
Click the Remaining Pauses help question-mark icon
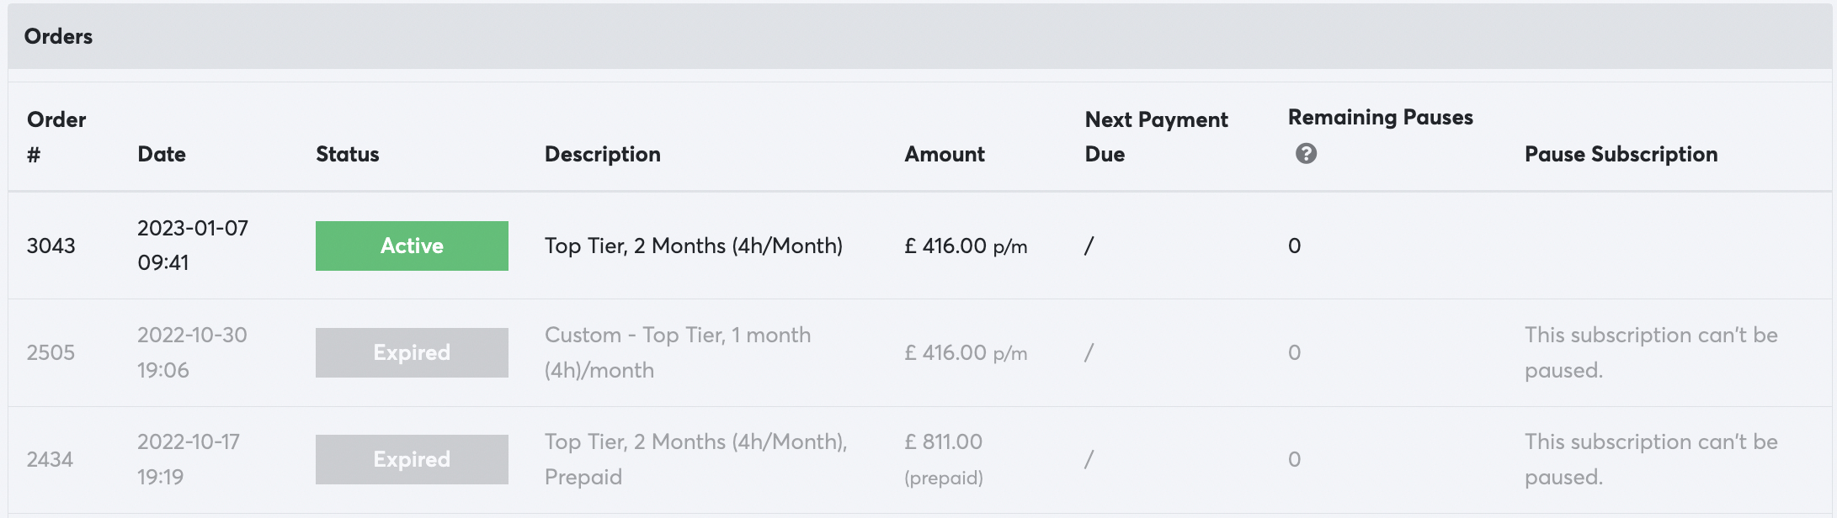tap(1306, 153)
